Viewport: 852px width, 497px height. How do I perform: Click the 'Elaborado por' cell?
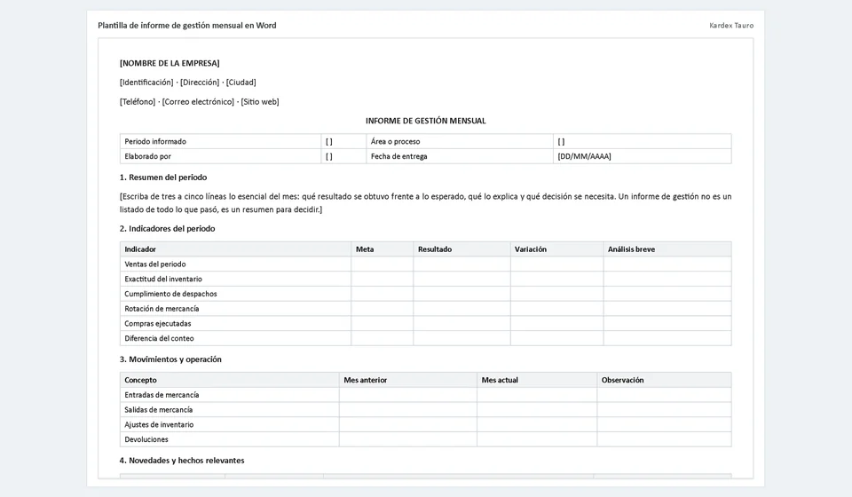point(221,156)
